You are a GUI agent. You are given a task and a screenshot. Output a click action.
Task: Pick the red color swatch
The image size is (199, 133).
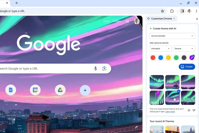pos(153,58)
